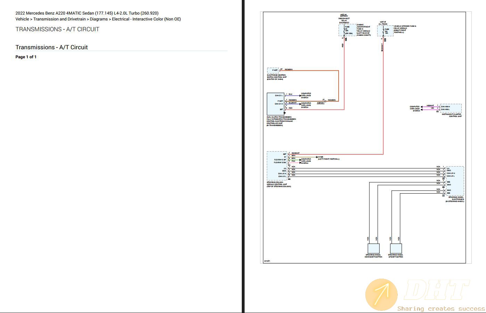Click 'STEERING COLUMN MODULE CONTROL UNIT' label
Image resolution: width=486 pixels, height=313 pixels.
point(279,184)
